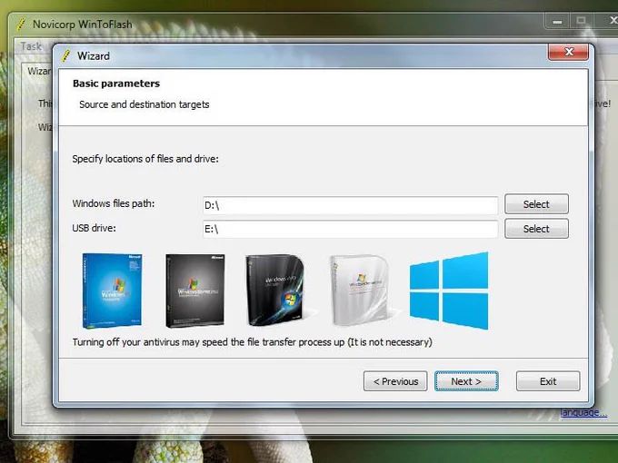
Task: Click the Windows Vista box art image
Action: (276, 291)
